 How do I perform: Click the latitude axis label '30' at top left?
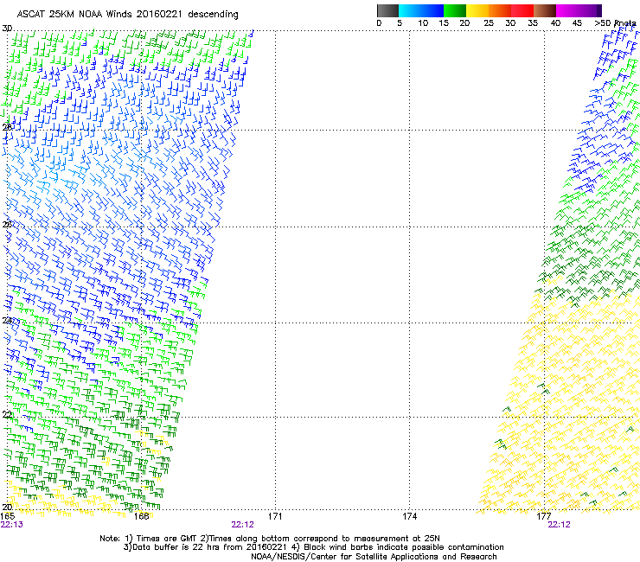pos(7,29)
